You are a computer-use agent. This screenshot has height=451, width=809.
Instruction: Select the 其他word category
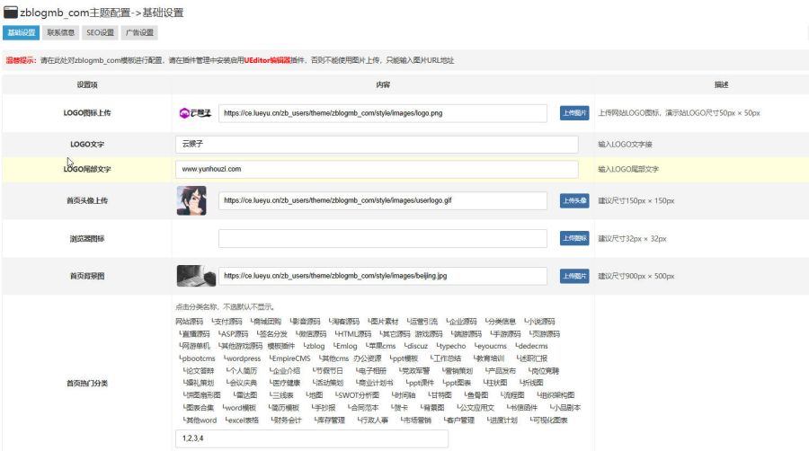pyautogui.click(x=200, y=420)
